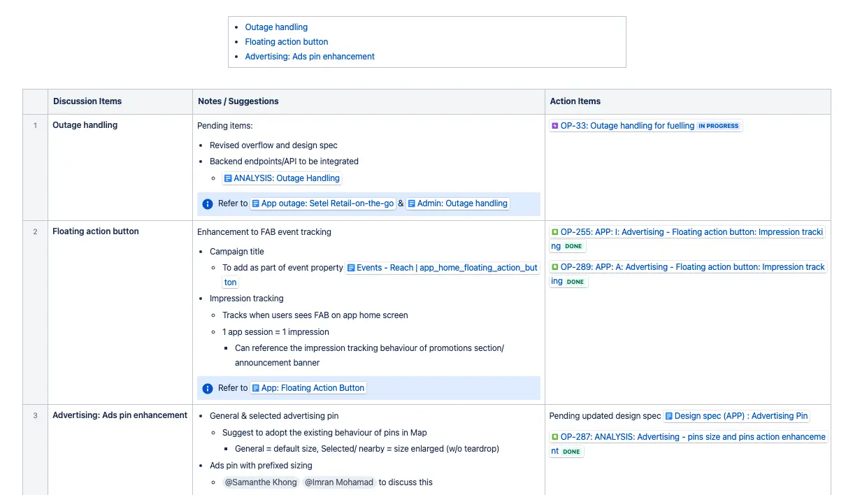The width and height of the screenshot is (846, 495).
Task: Select the Action Items column header
Action: click(x=688, y=101)
